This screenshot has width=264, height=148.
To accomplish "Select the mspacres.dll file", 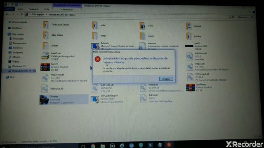I will pyautogui.click(x=64, y=78).
